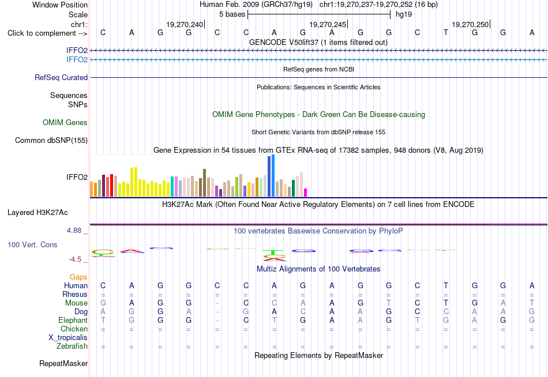This screenshot has height=377, width=548.
Task: Click the cyan bar in GTEx expression chart
Action: (x=172, y=187)
